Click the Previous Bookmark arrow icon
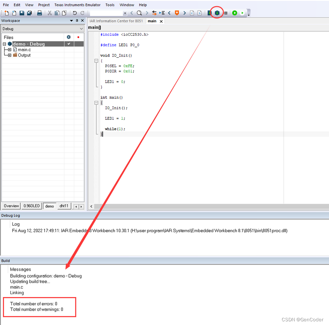The width and height of the screenshot is (329, 325). [x=169, y=13]
